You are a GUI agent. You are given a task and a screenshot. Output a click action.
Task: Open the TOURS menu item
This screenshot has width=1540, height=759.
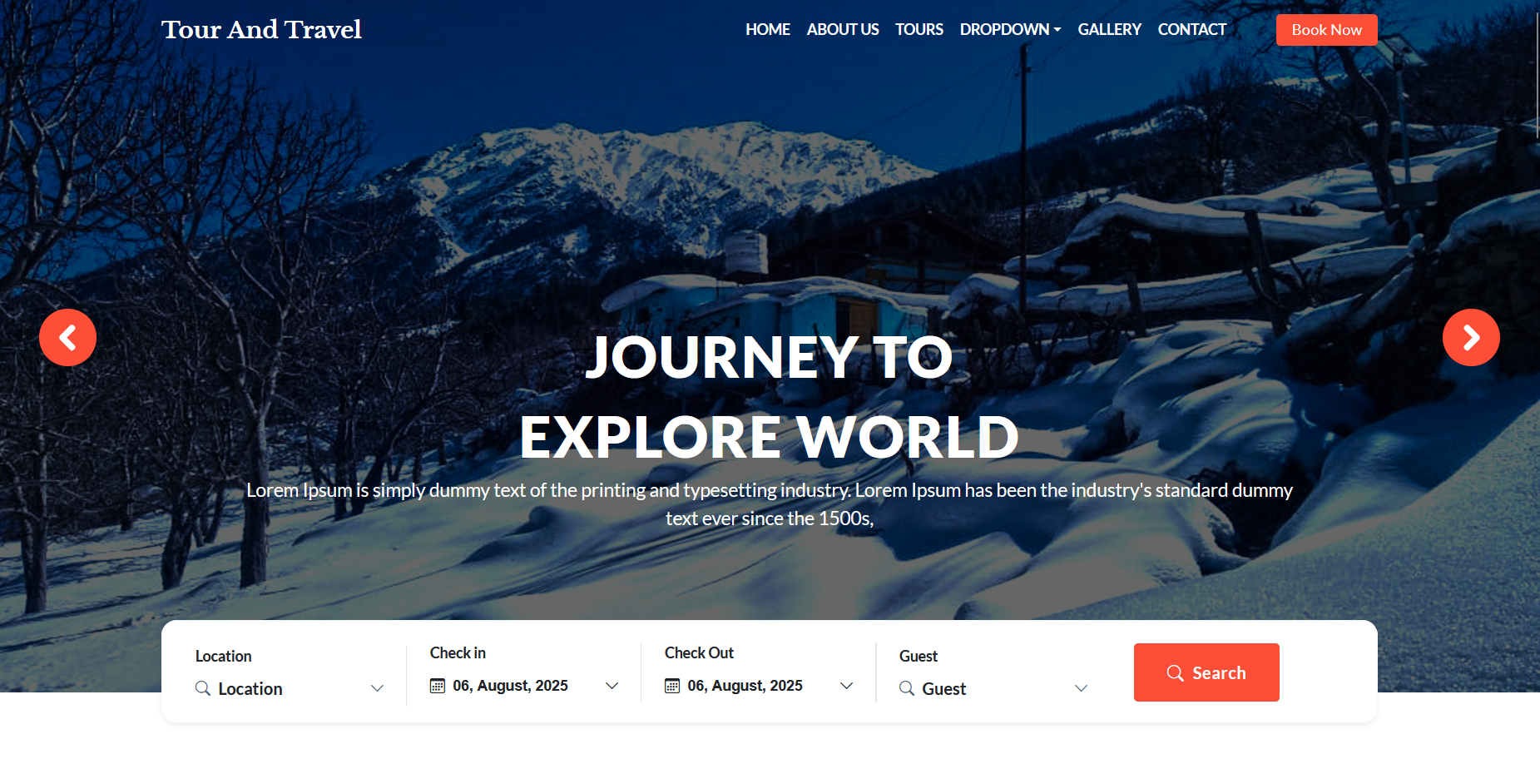click(x=919, y=30)
